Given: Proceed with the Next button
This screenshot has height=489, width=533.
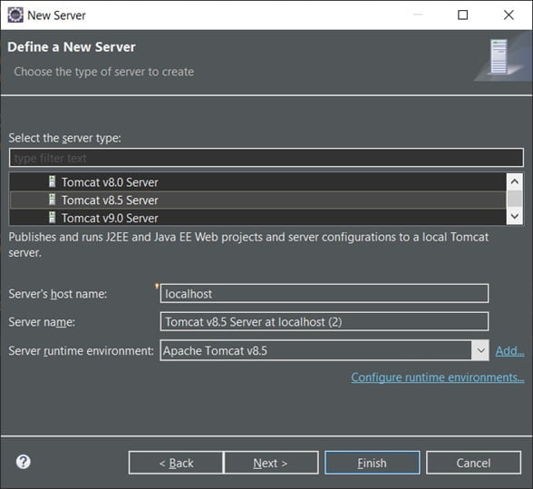Looking at the screenshot, I should coord(271,463).
